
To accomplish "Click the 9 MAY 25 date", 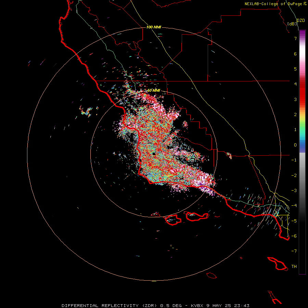I will [219, 306].
